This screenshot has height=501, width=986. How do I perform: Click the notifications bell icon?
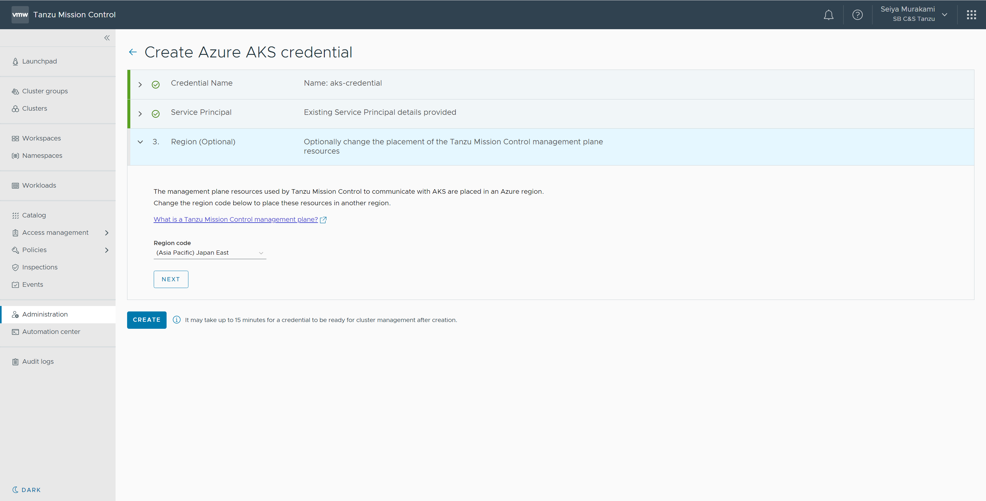pos(828,15)
